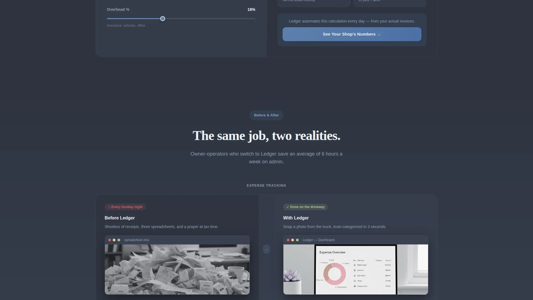Click the 'Owner-operators who switch to Ledger' subtitle

[x=266, y=158]
